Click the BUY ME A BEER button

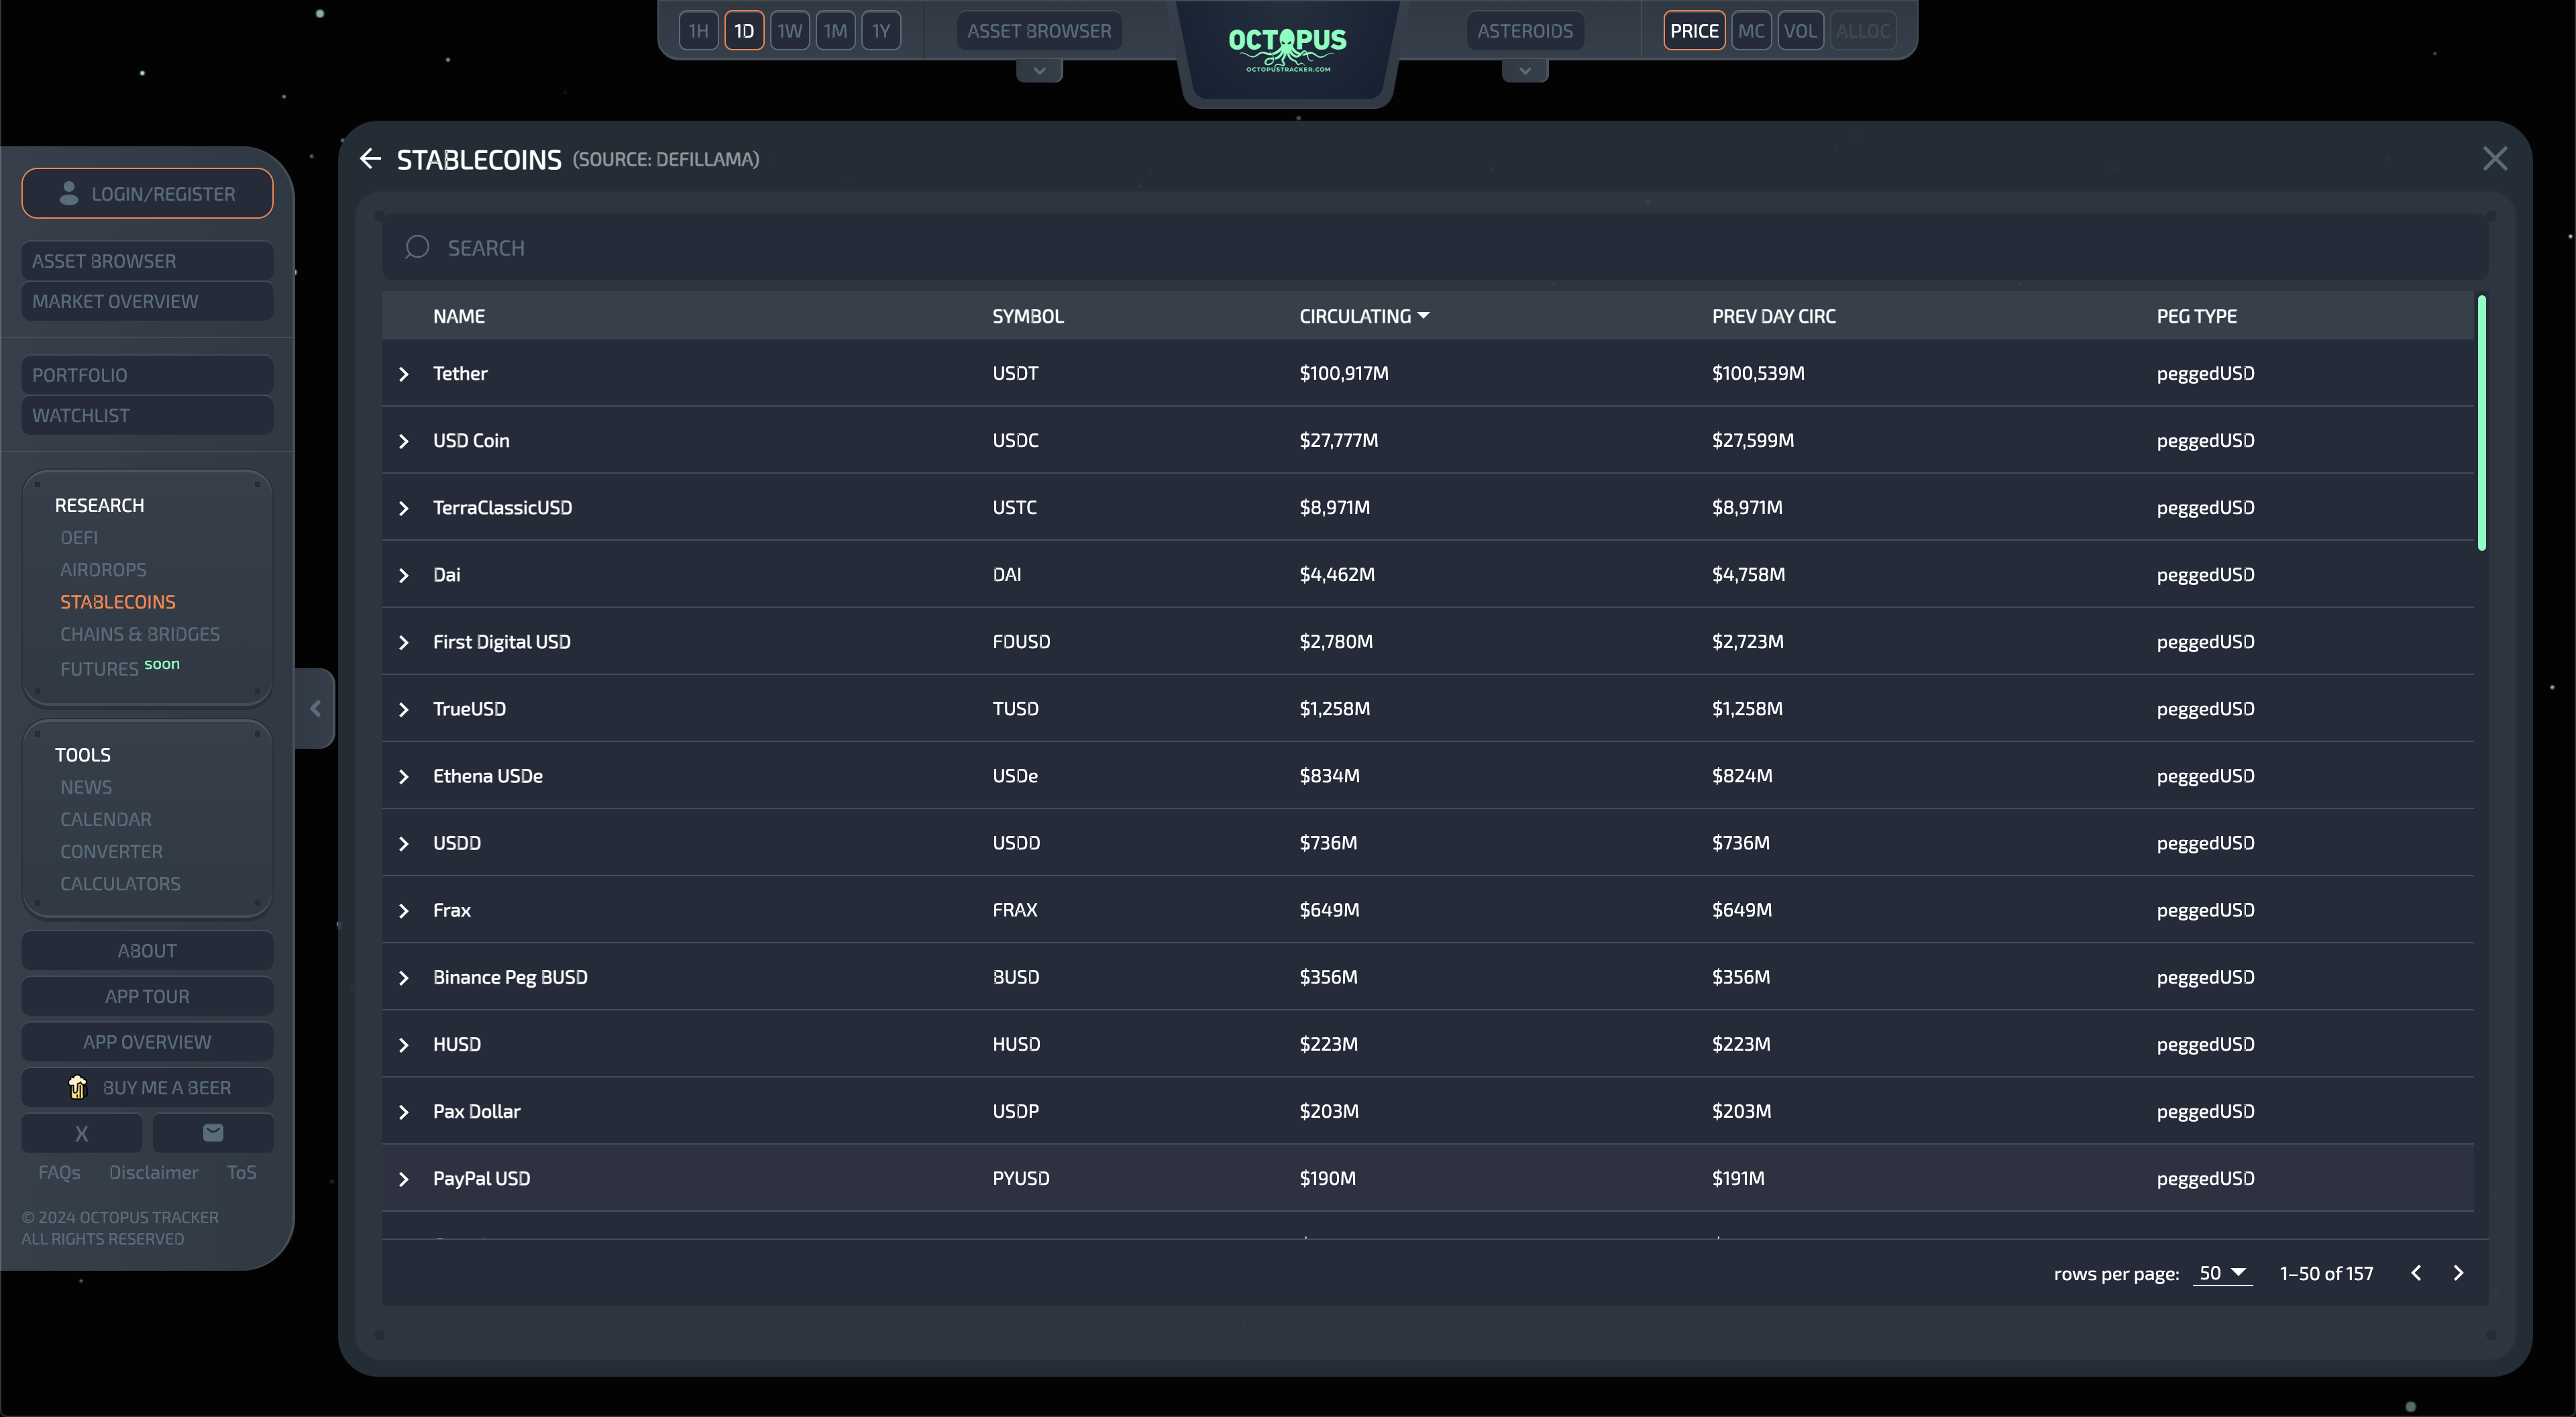point(147,1087)
